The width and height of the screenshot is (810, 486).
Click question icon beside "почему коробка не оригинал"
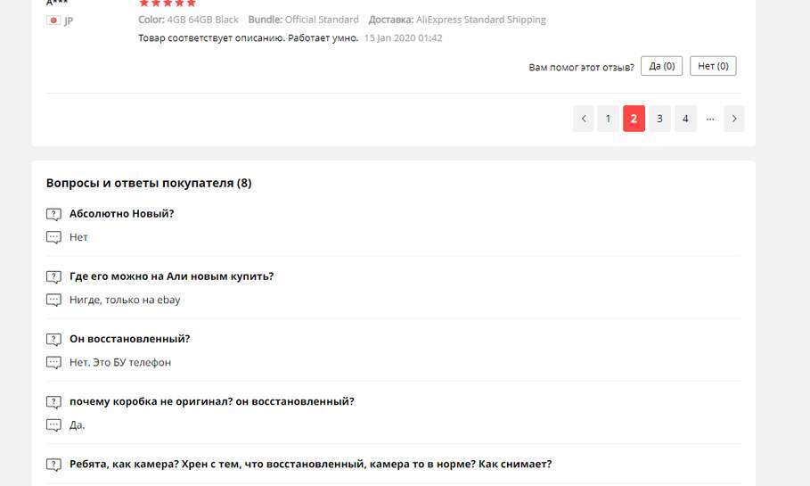click(x=53, y=401)
